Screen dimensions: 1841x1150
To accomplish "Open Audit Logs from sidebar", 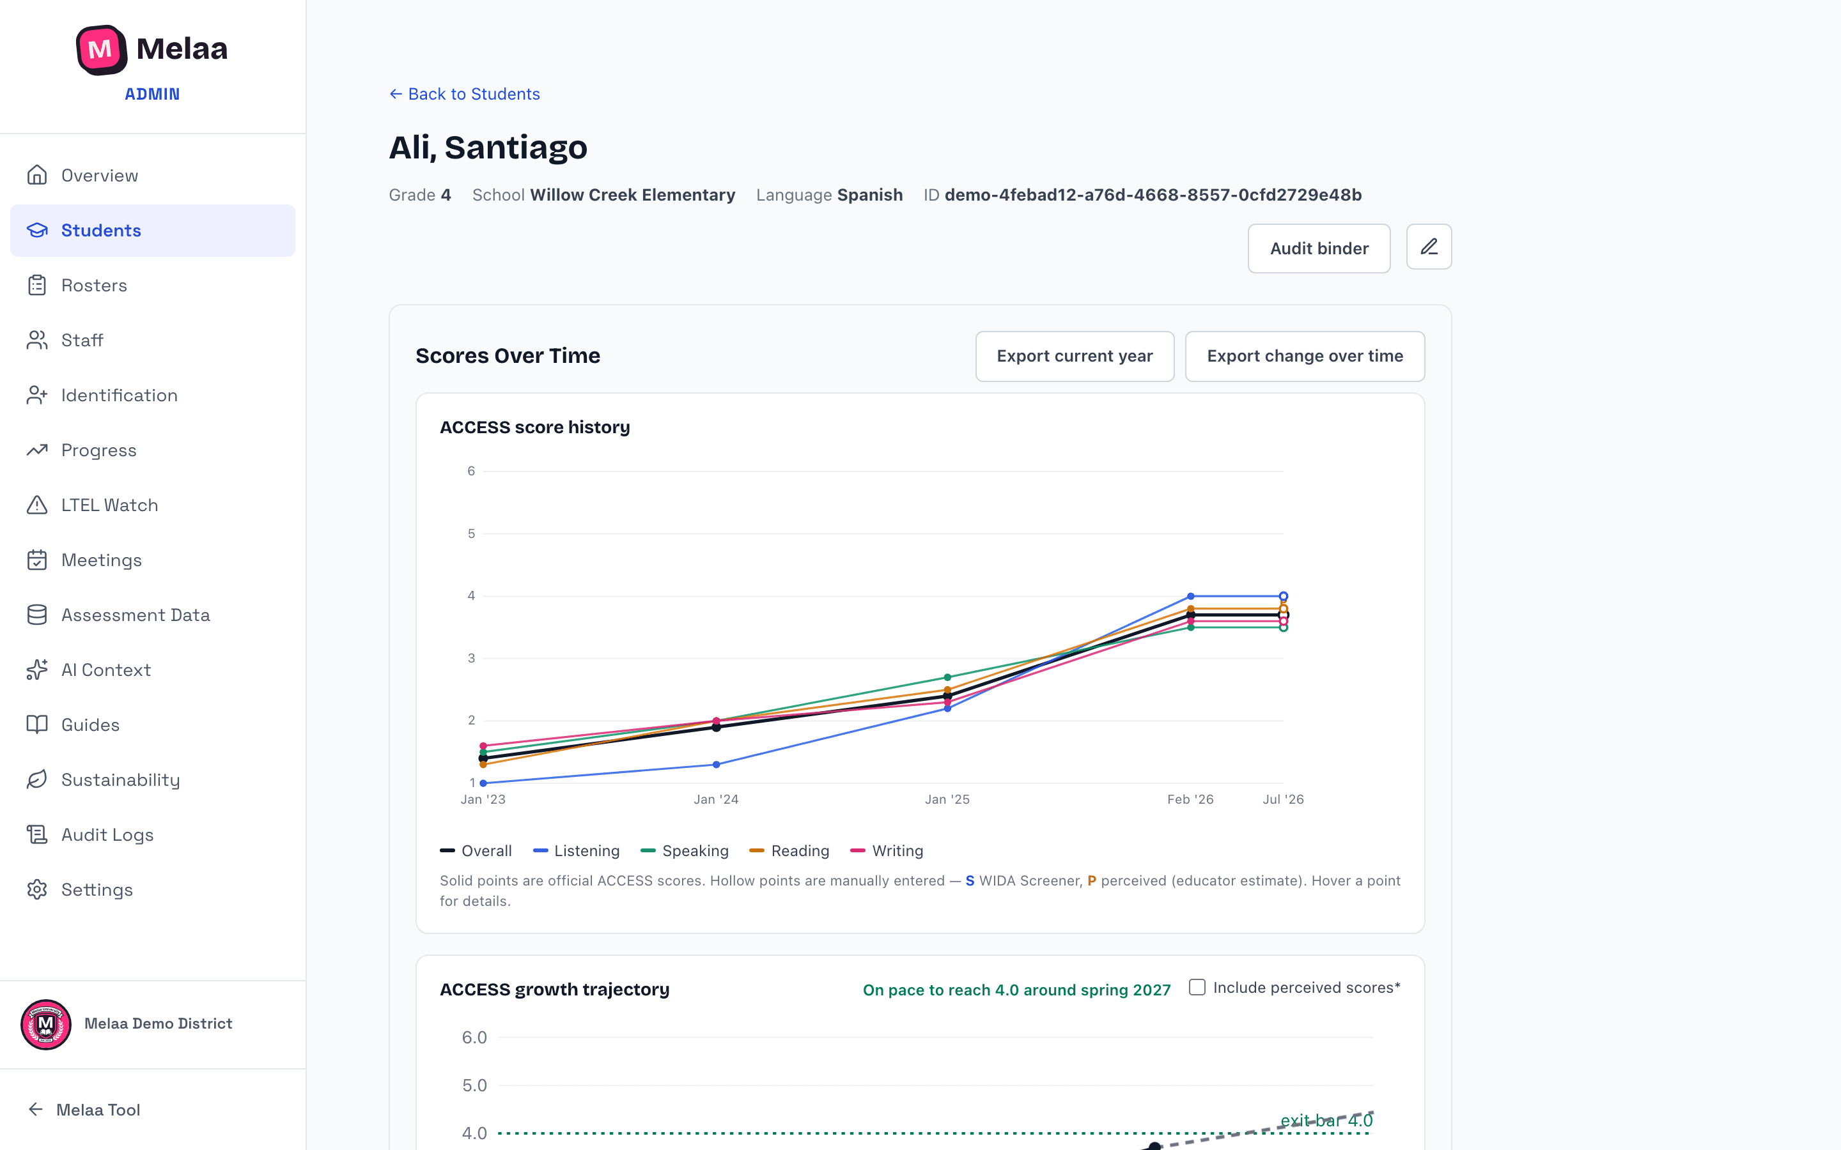I will [x=152, y=834].
